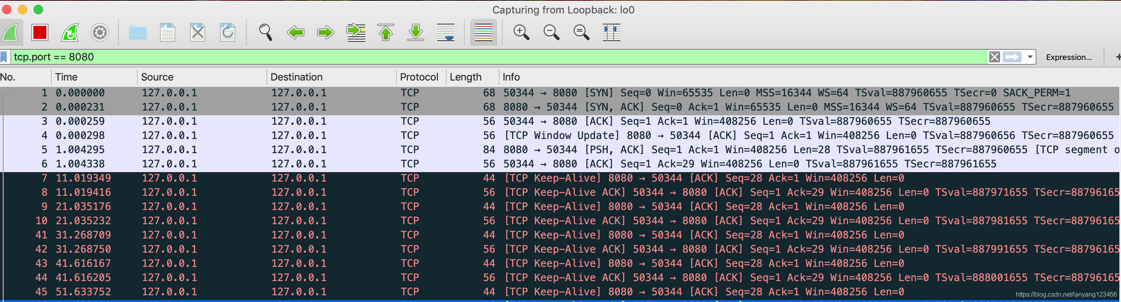The height and width of the screenshot is (302, 1121).
Task: Go back to previous packet green left arrow
Action: click(295, 33)
